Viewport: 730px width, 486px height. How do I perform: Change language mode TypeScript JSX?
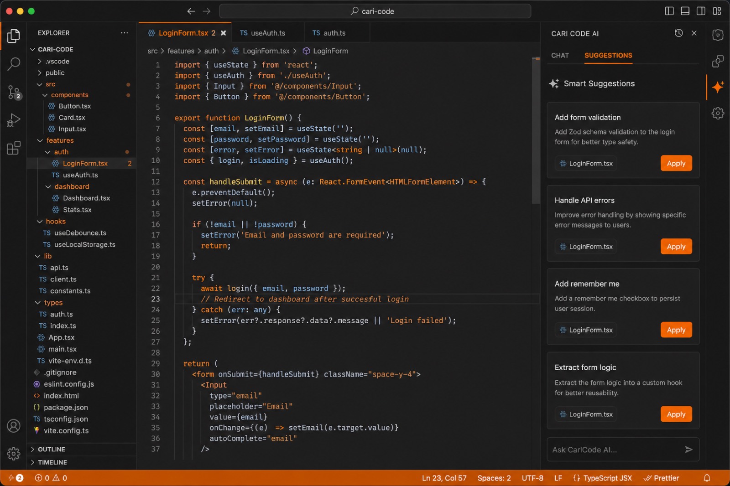(602, 478)
